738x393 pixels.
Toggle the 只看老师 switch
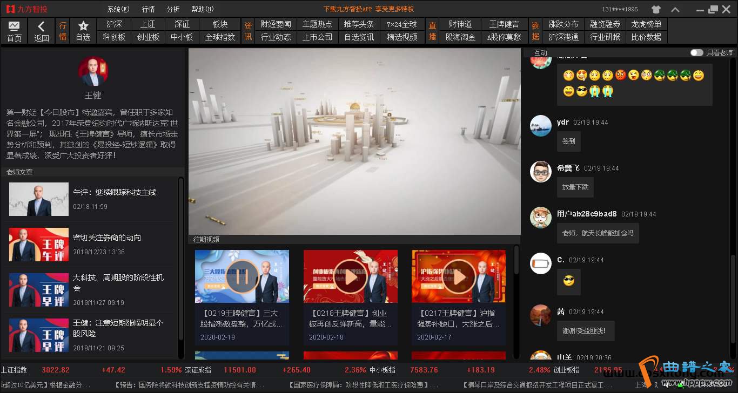coord(696,52)
